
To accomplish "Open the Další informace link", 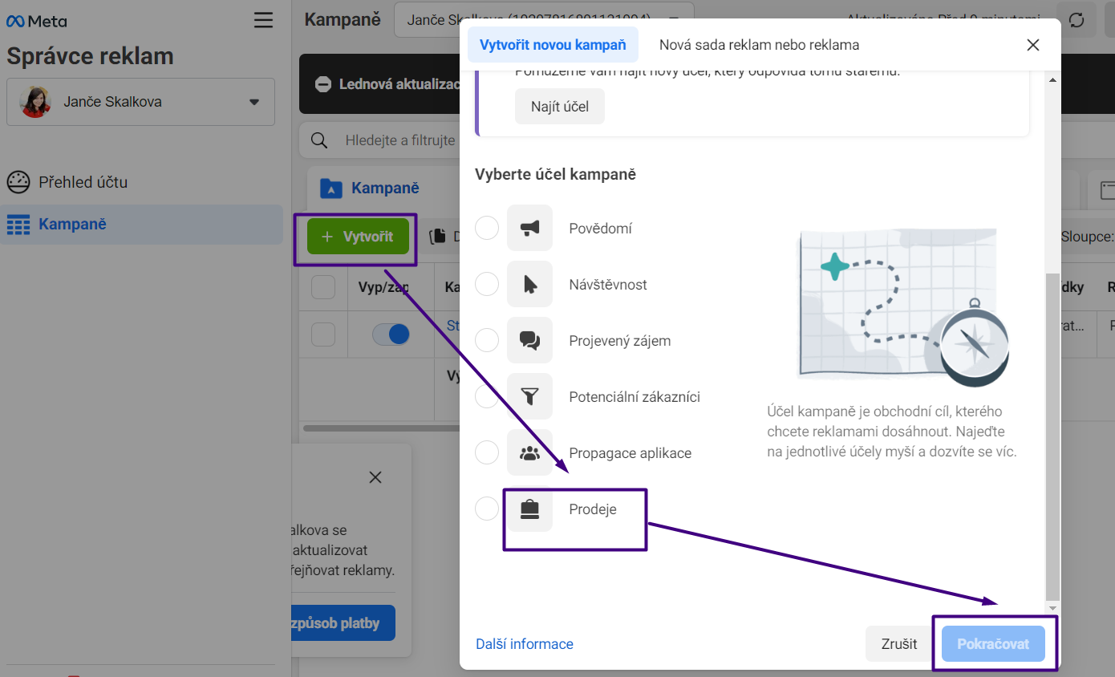I will [x=525, y=644].
